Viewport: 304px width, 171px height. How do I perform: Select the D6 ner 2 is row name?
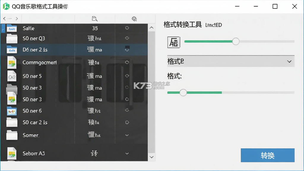tap(35, 50)
